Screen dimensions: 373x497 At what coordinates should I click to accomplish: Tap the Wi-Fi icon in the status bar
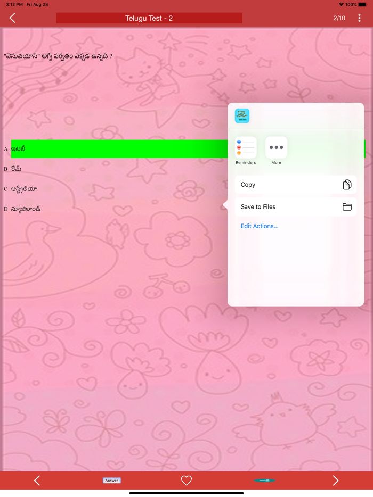point(341,4)
